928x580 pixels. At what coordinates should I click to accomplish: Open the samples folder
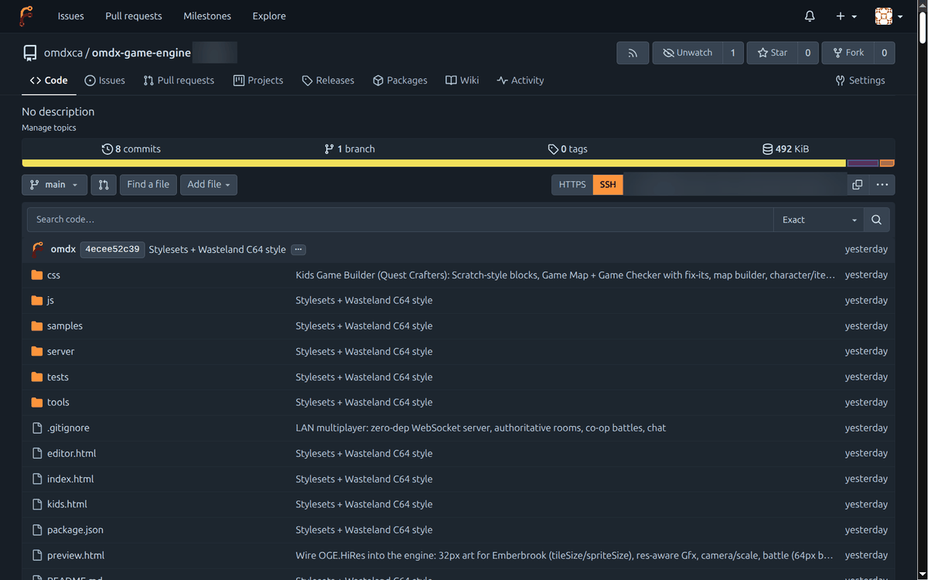click(65, 326)
